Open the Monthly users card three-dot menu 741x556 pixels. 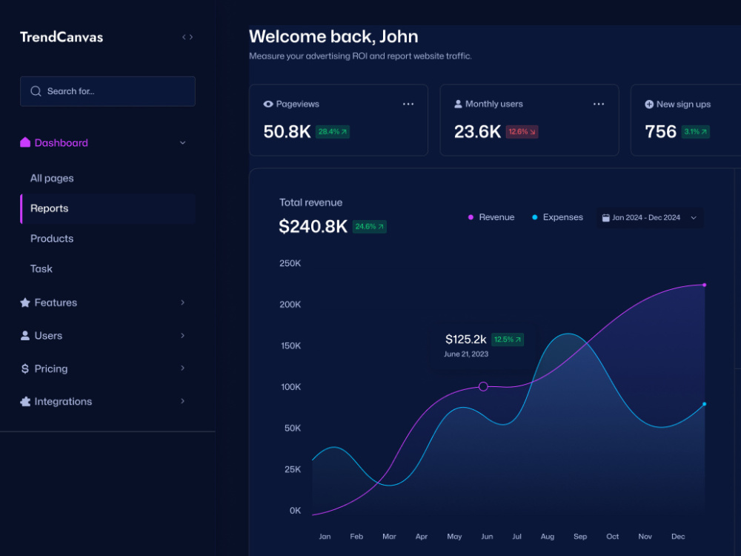coord(599,104)
